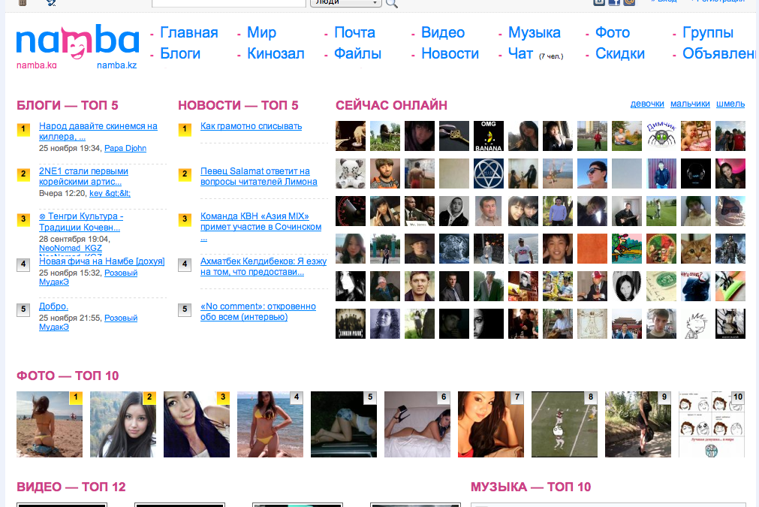Open the Димчик spider avatar
Image resolution: width=759 pixels, height=507 pixels.
[x=661, y=136]
